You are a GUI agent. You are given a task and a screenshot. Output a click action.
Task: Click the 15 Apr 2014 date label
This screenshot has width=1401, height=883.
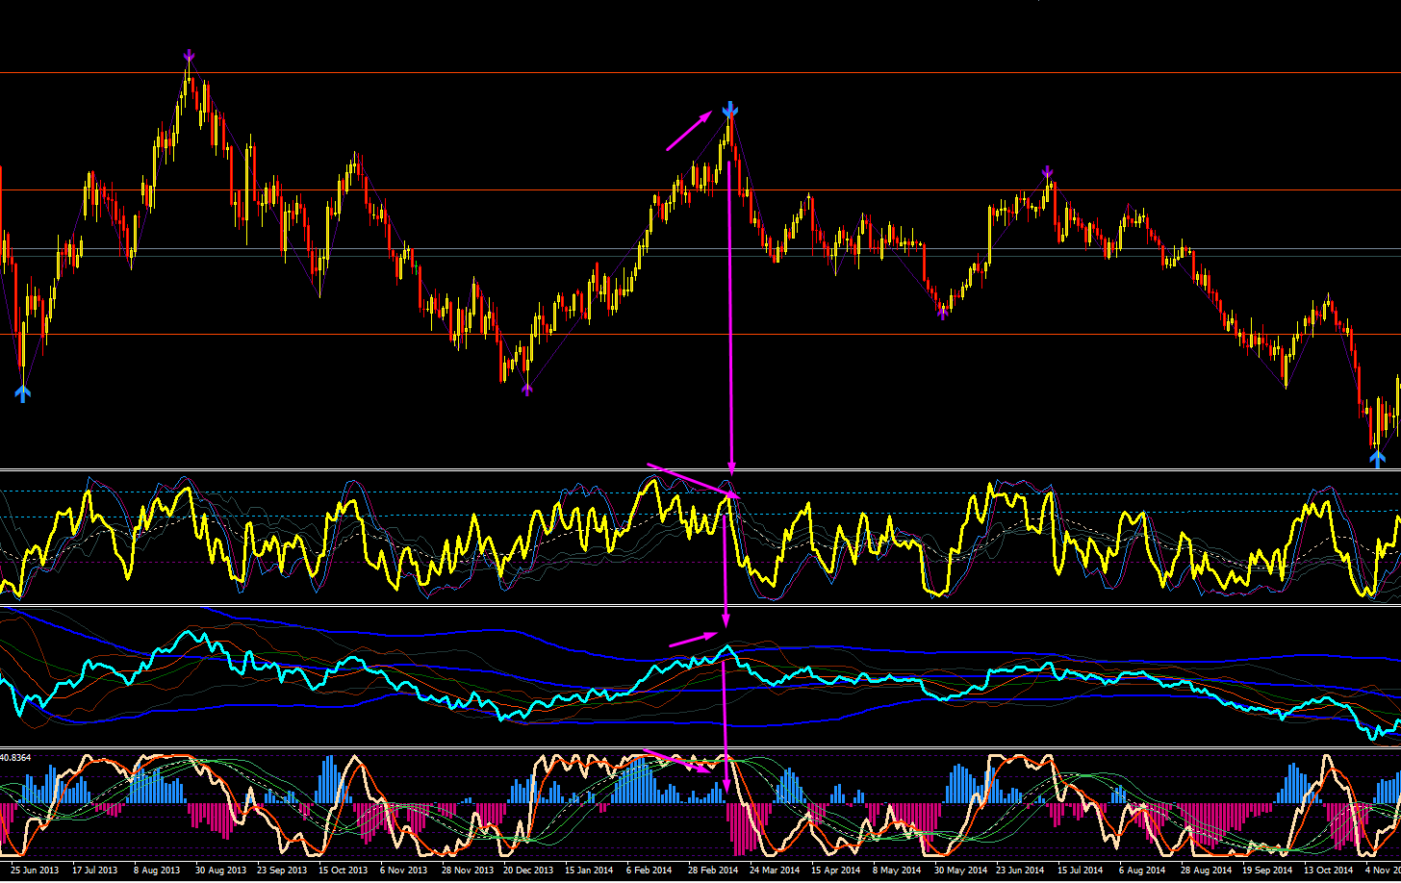[x=835, y=870]
